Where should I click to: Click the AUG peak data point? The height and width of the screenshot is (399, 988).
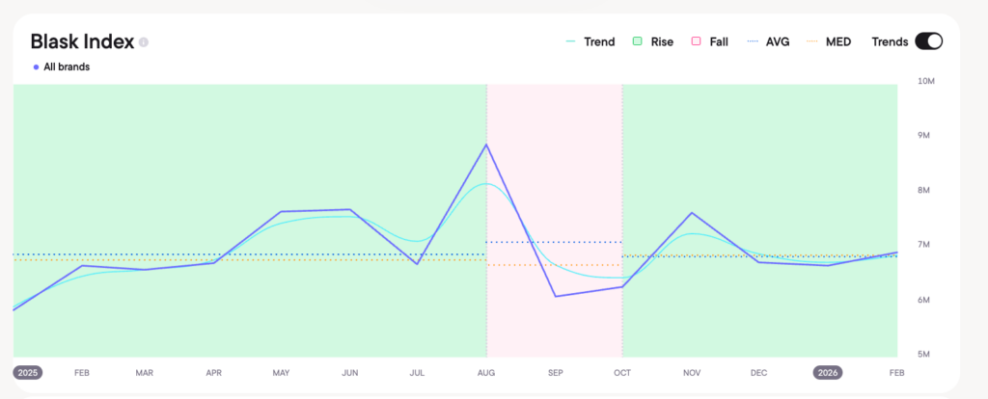tap(486, 145)
